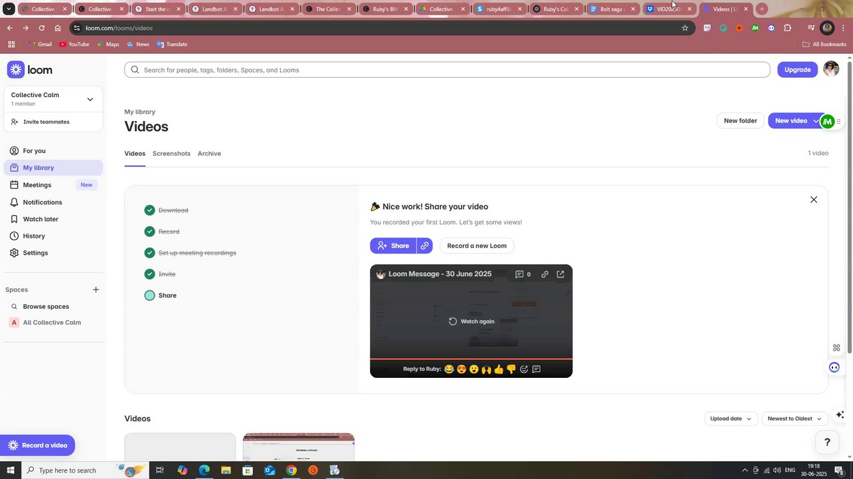
Task: Open the comments icon on Loom Message video
Action: (520, 274)
